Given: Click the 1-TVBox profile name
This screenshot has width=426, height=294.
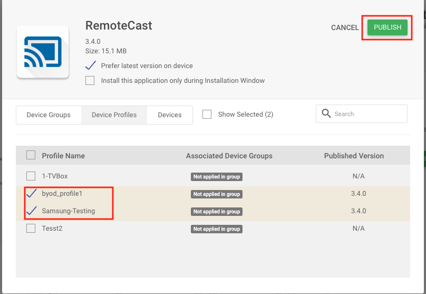Looking at the screenshot, I should tap(55, 176).
